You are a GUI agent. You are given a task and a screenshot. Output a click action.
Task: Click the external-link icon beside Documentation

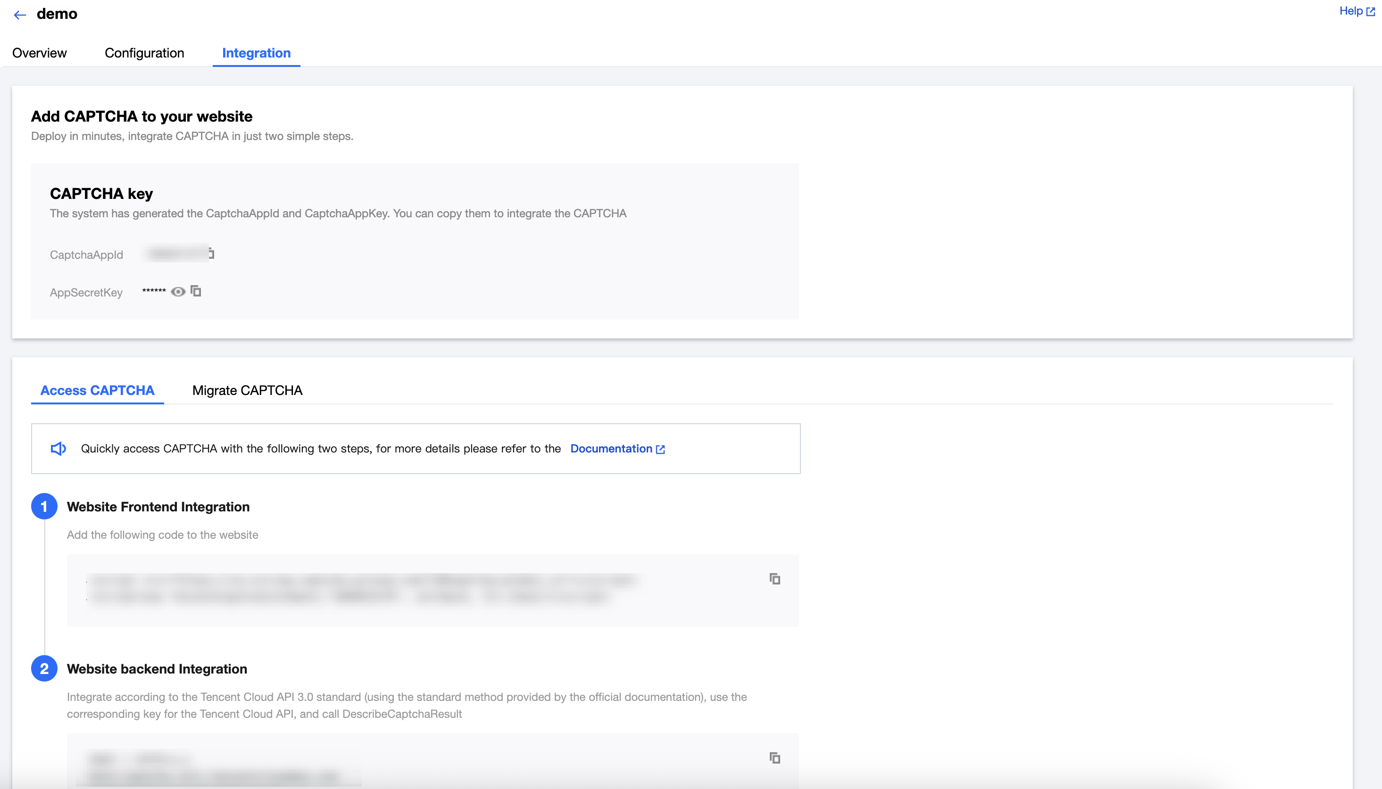pyautogui.click(x=660, y=449)
